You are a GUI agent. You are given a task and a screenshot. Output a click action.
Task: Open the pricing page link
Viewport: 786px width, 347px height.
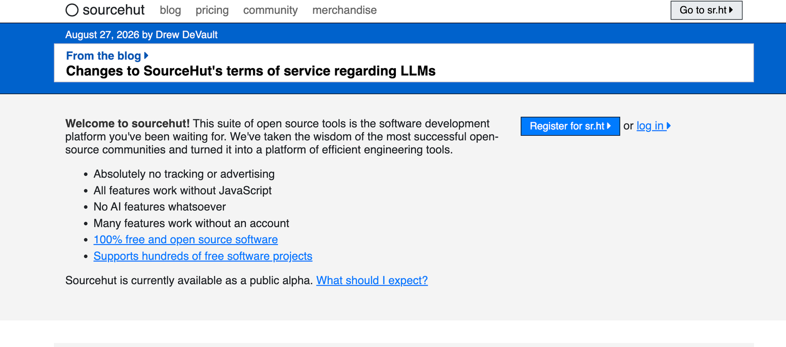(x=212, y=10)
